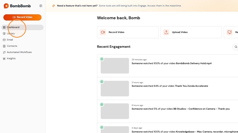Collapse the sidebar panel icon
Screen dimensions: 238x133
point(41,6)
